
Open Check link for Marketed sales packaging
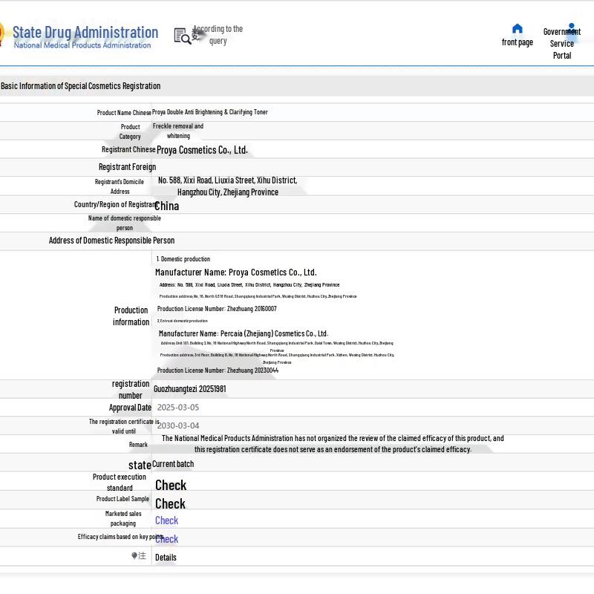point(166,520)
